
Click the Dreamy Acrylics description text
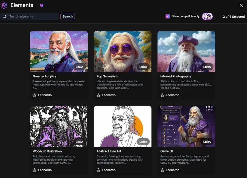59,85
